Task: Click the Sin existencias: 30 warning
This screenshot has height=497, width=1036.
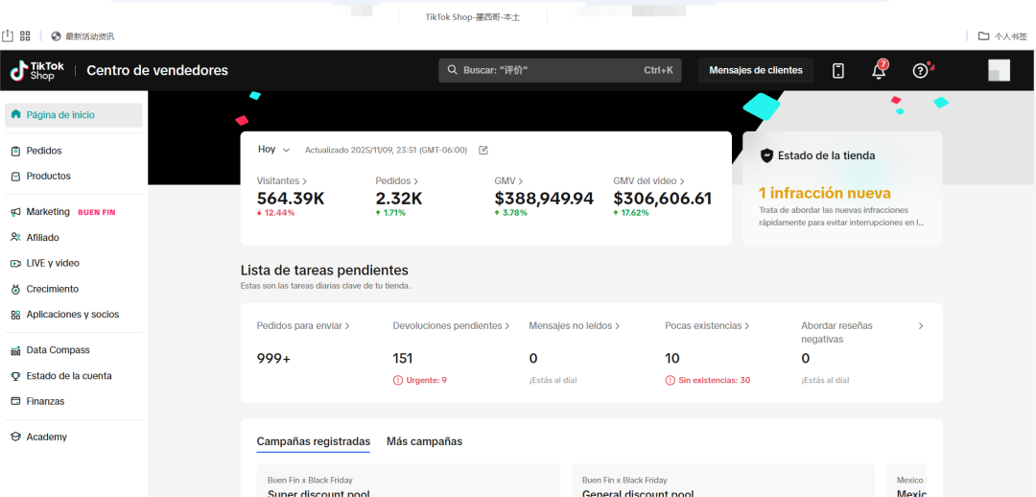Action: (708, 380)
